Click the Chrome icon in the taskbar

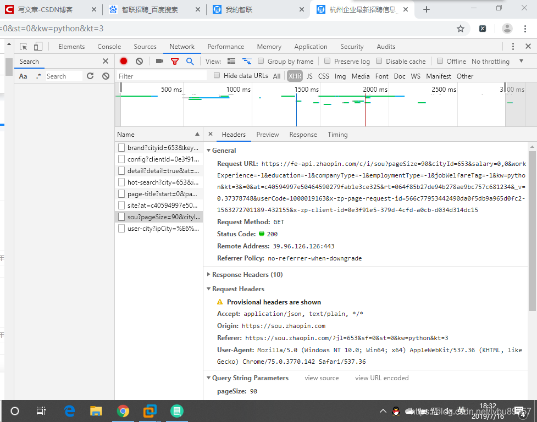tap(123, 410)
